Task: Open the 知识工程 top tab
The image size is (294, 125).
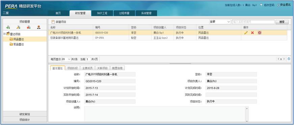Action: tap(102, 13)
